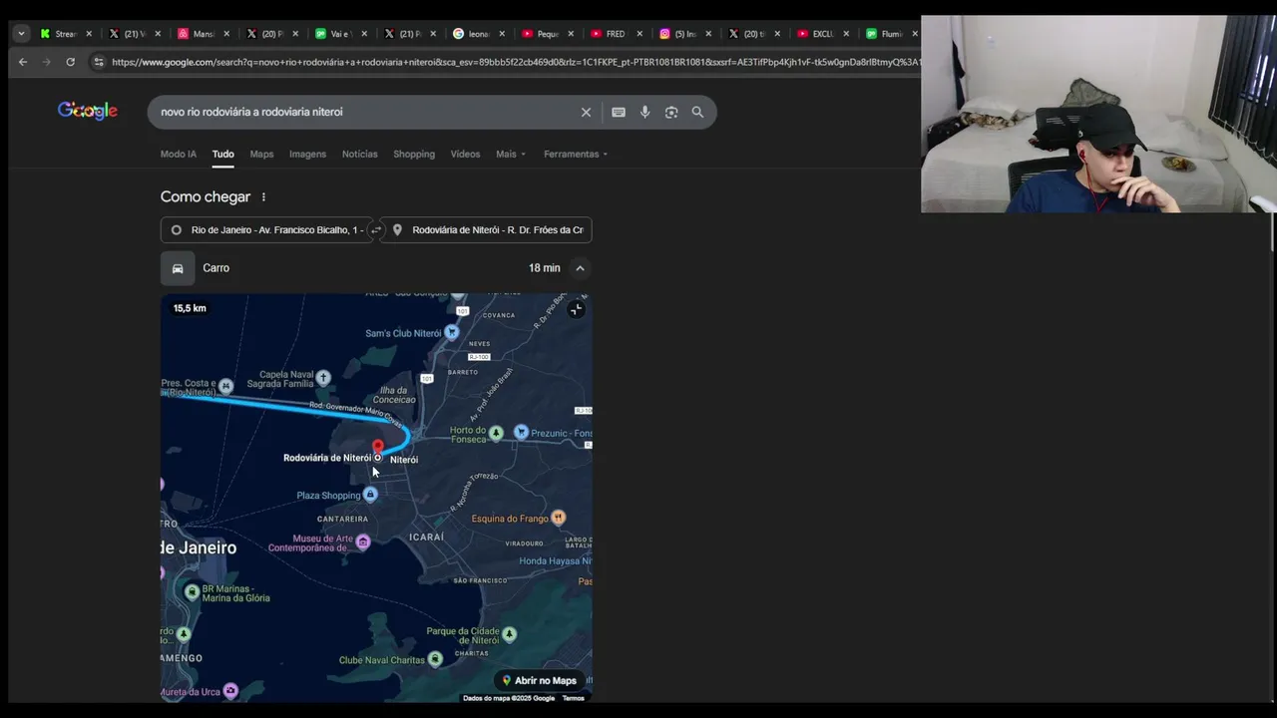Switch to the 'Mans' browser tab
1277x718 pixels.
click(x=204, y=34)
